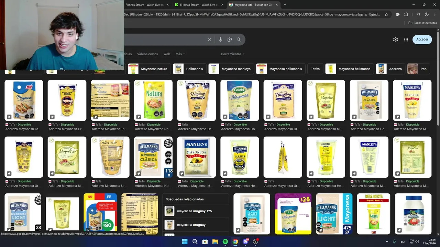Select the Mayonesa manleys chip
Viewport: 440px width, 247px height.
click(x=231, y=69)
